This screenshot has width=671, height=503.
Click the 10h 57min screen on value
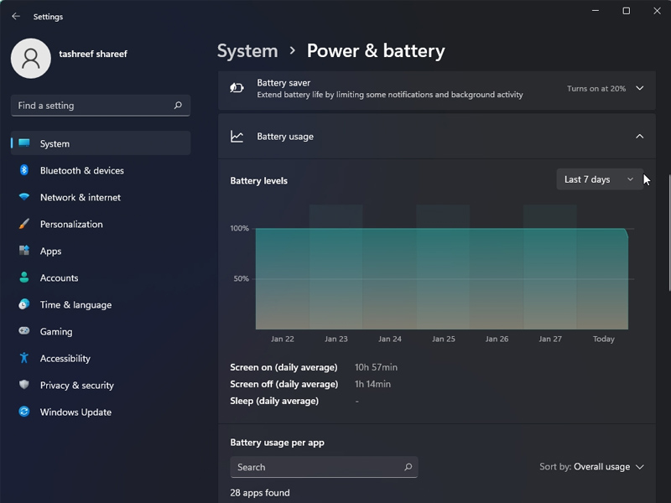376,367
